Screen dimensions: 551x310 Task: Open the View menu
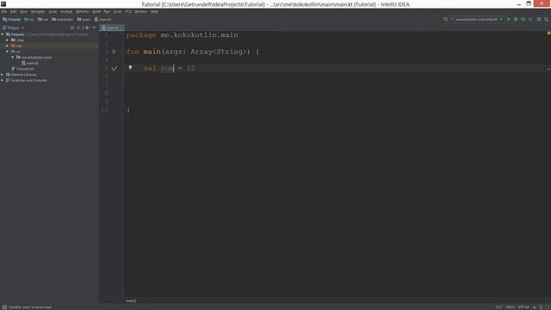pyautogui.click(x=23, y=11)
